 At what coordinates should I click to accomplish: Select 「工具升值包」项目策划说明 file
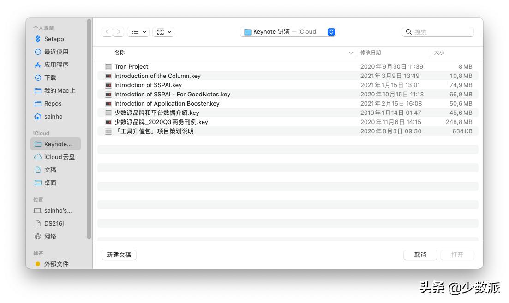pyautogui.click(x=287, y=131)
